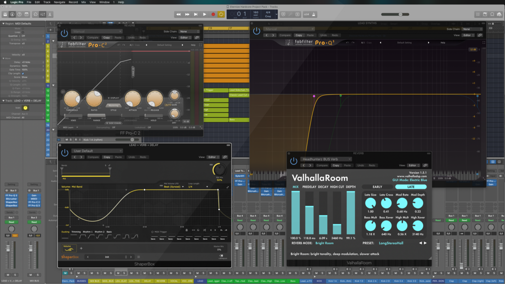Open Beat (Synced) LFO mode dropdown
The width and height of the screenshot is (505, 284).
(173, 187)
